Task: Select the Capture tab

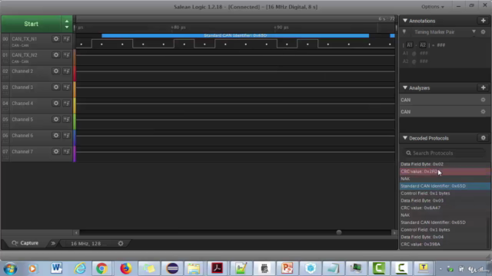Action: coord(25,243)
